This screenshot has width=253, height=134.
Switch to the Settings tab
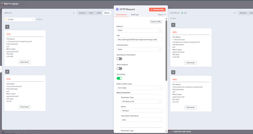pyautogui.click(x=135, y=15)
